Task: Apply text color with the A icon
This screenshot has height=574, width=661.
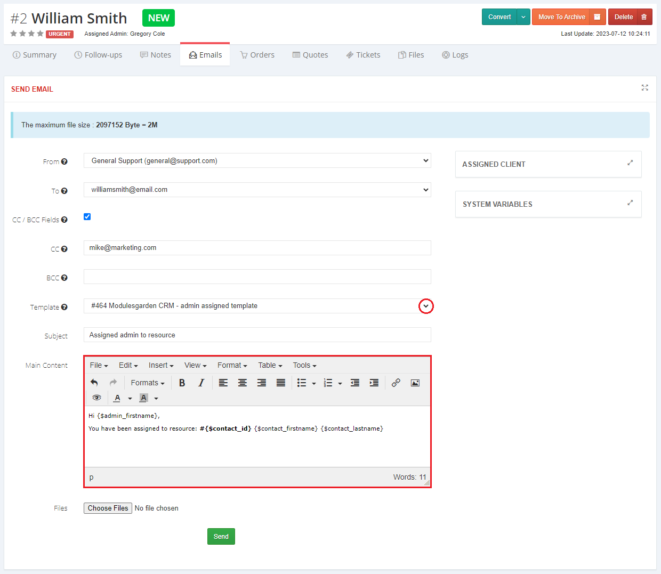Action: pos(117,398)
